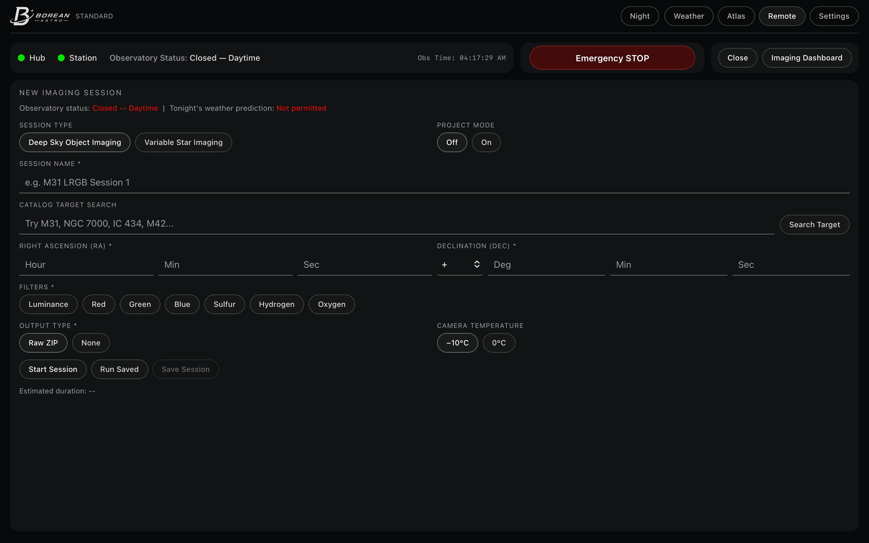869x543 pixels.
Task: Select Deep Sky Object Imaging session type
Action: tap(75, 143)
